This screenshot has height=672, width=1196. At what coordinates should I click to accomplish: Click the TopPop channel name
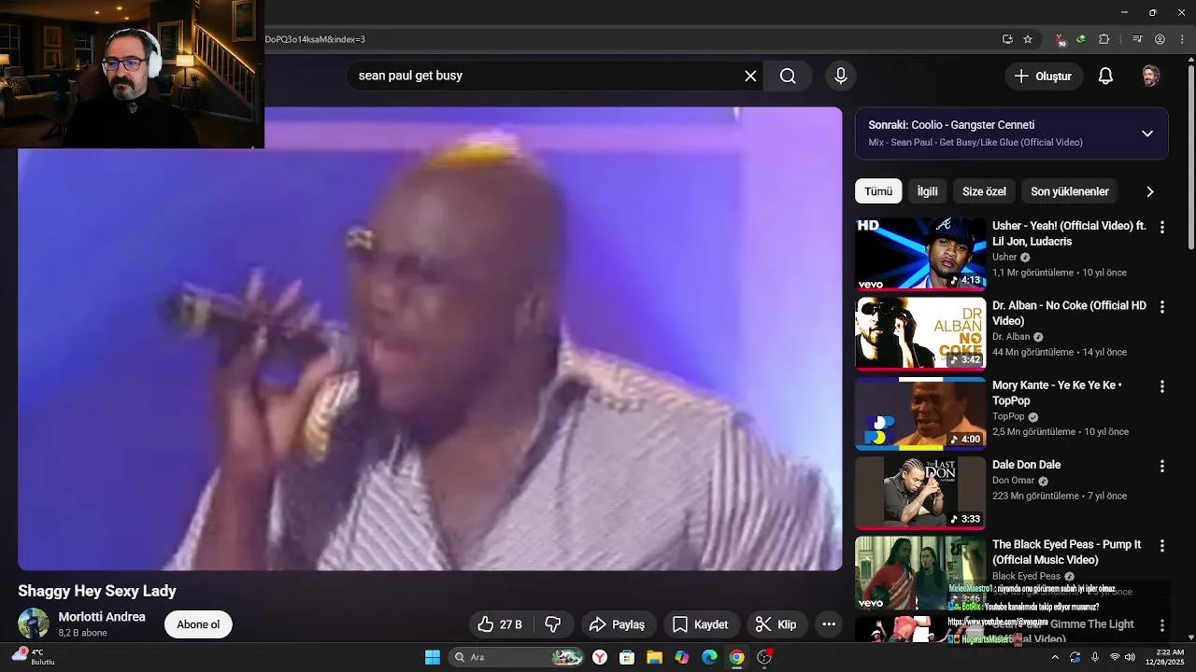tap(1008, 416)
